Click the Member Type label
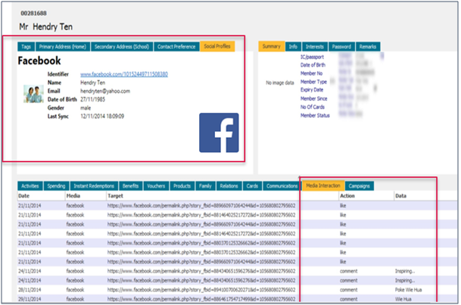This screenshot has width=461, height=305. (x=313, y=82)
